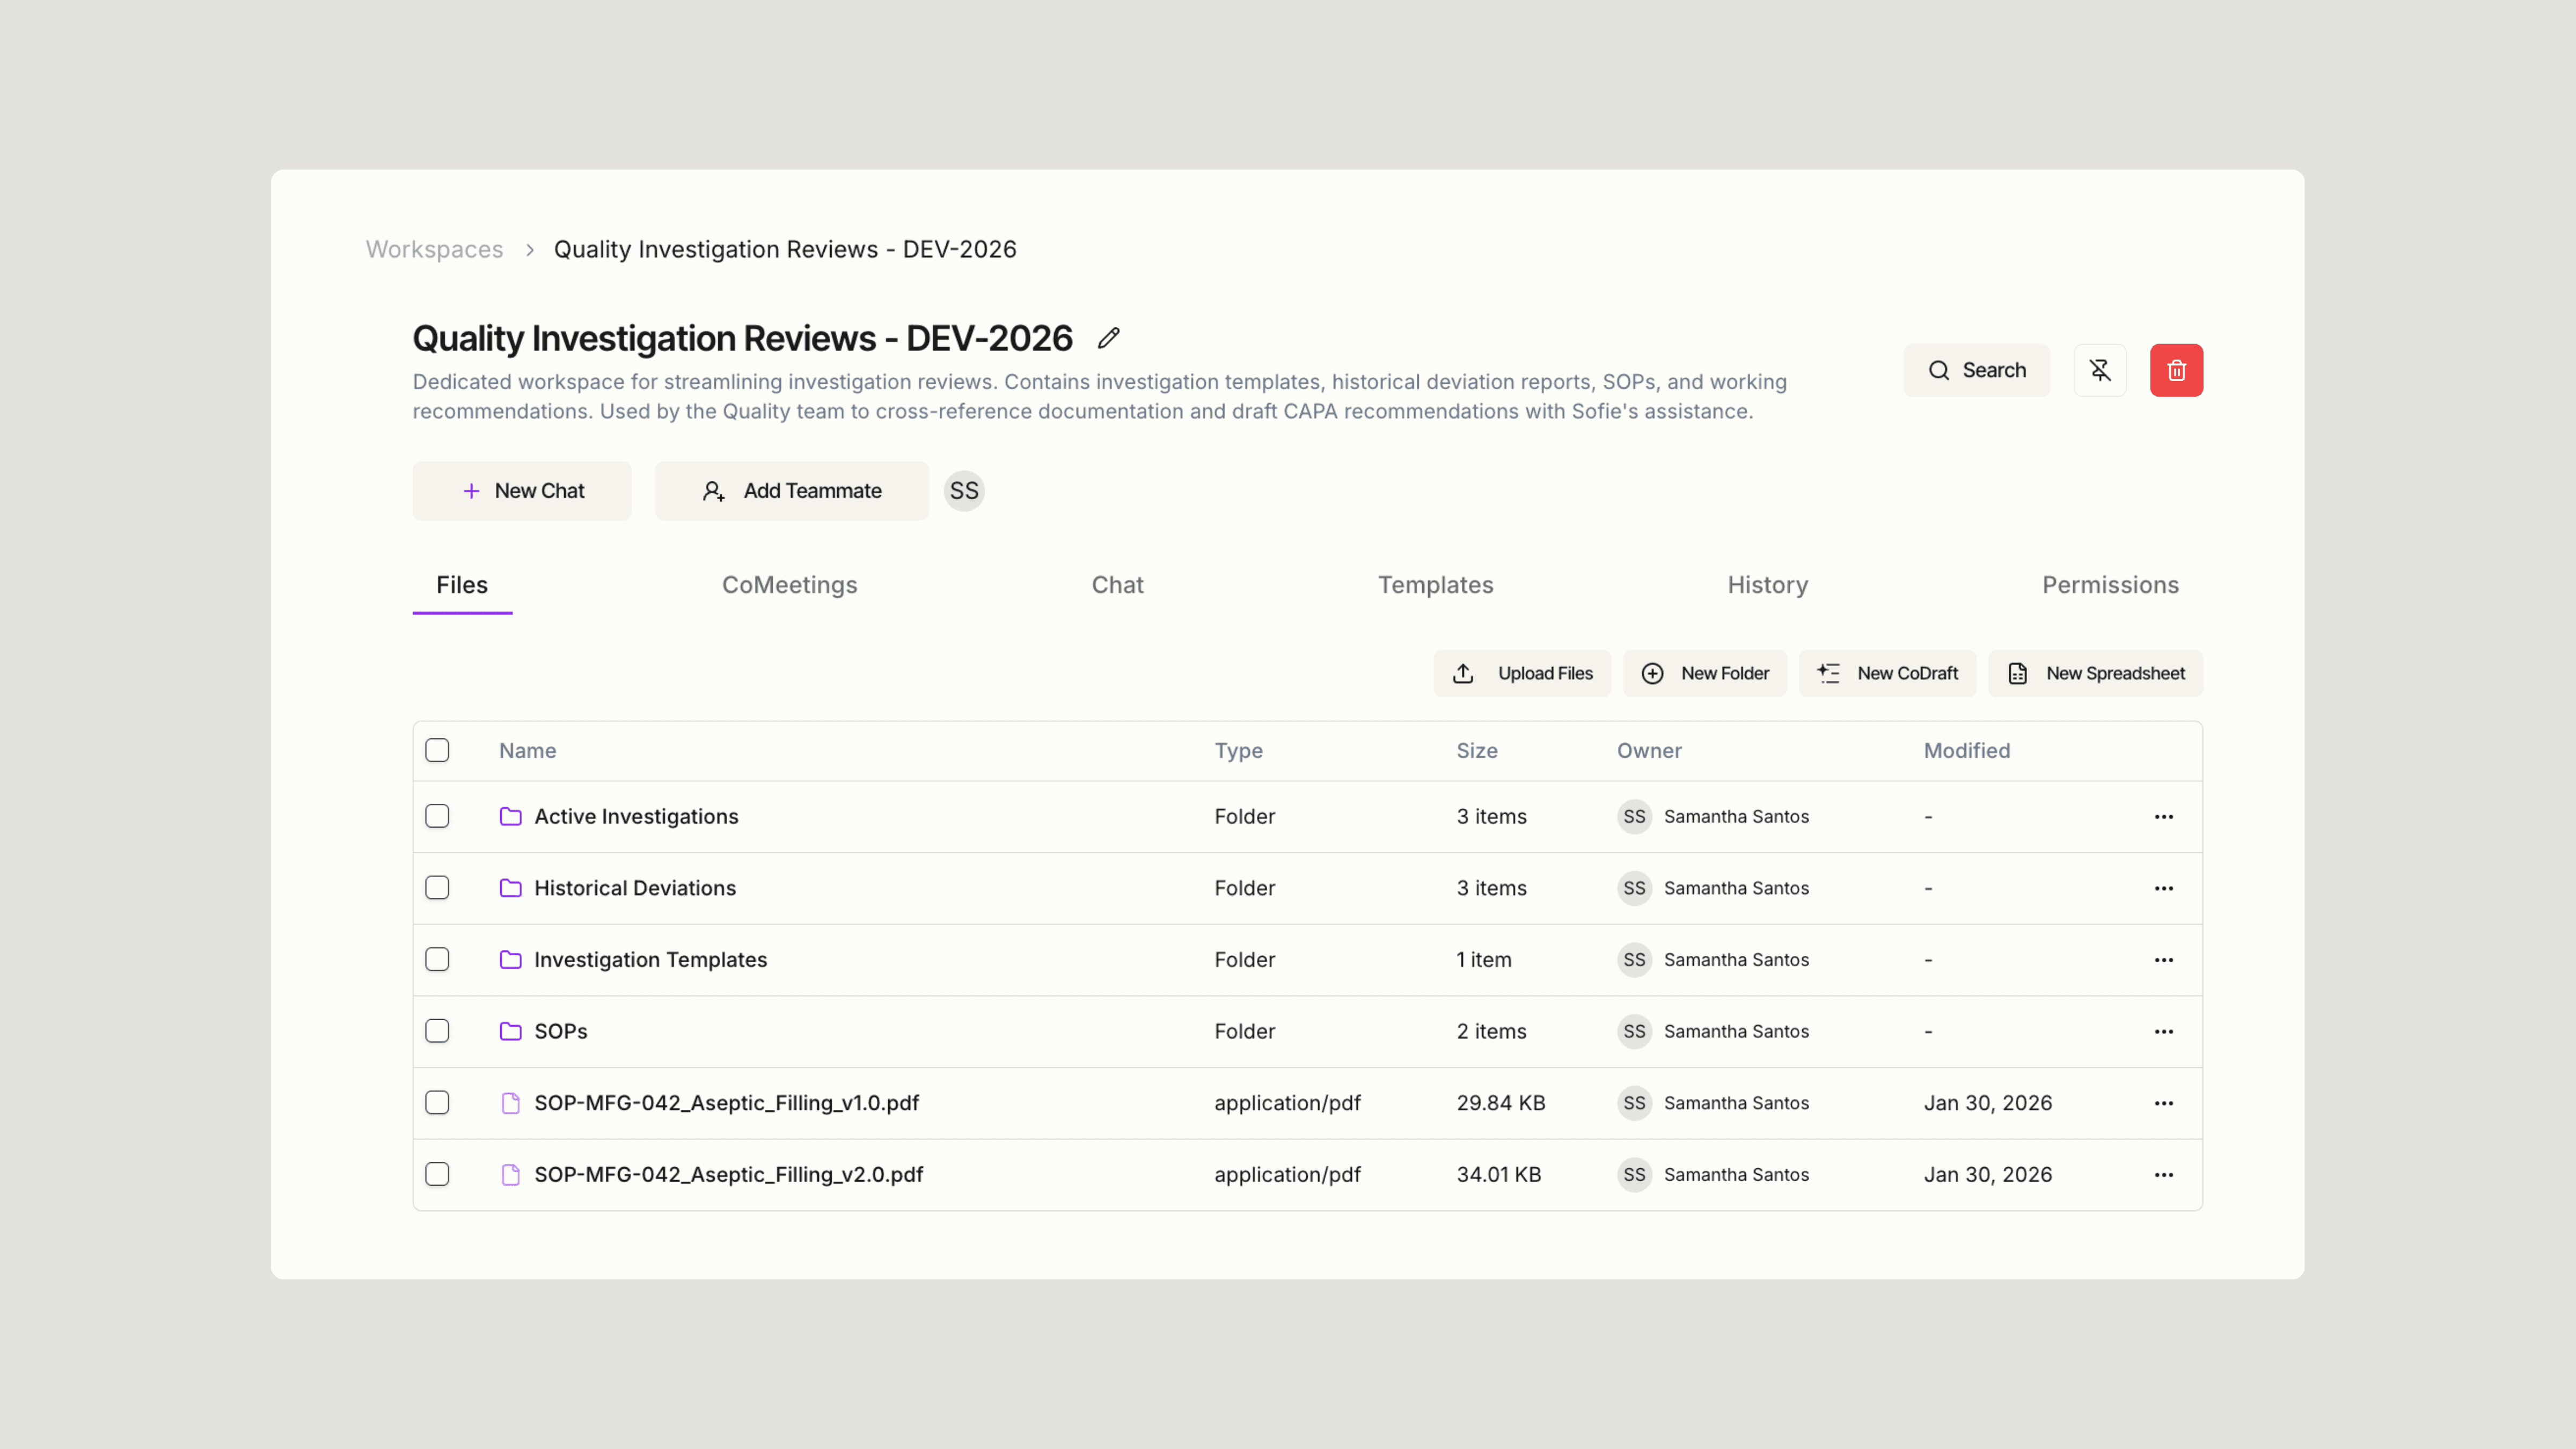Open the three-dot menu for SOPs folder
This screenshot has height=1449, width=2576.
[x=2163, y=1031]
